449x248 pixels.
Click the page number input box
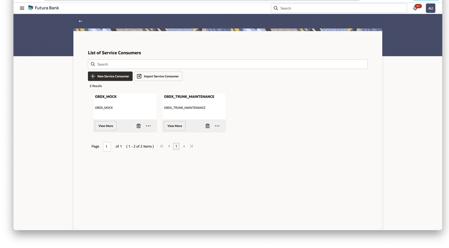tap(107, 146)
